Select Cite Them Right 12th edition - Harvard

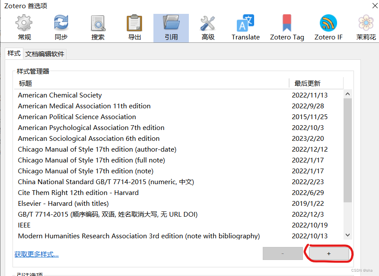[x=179, y=193]
